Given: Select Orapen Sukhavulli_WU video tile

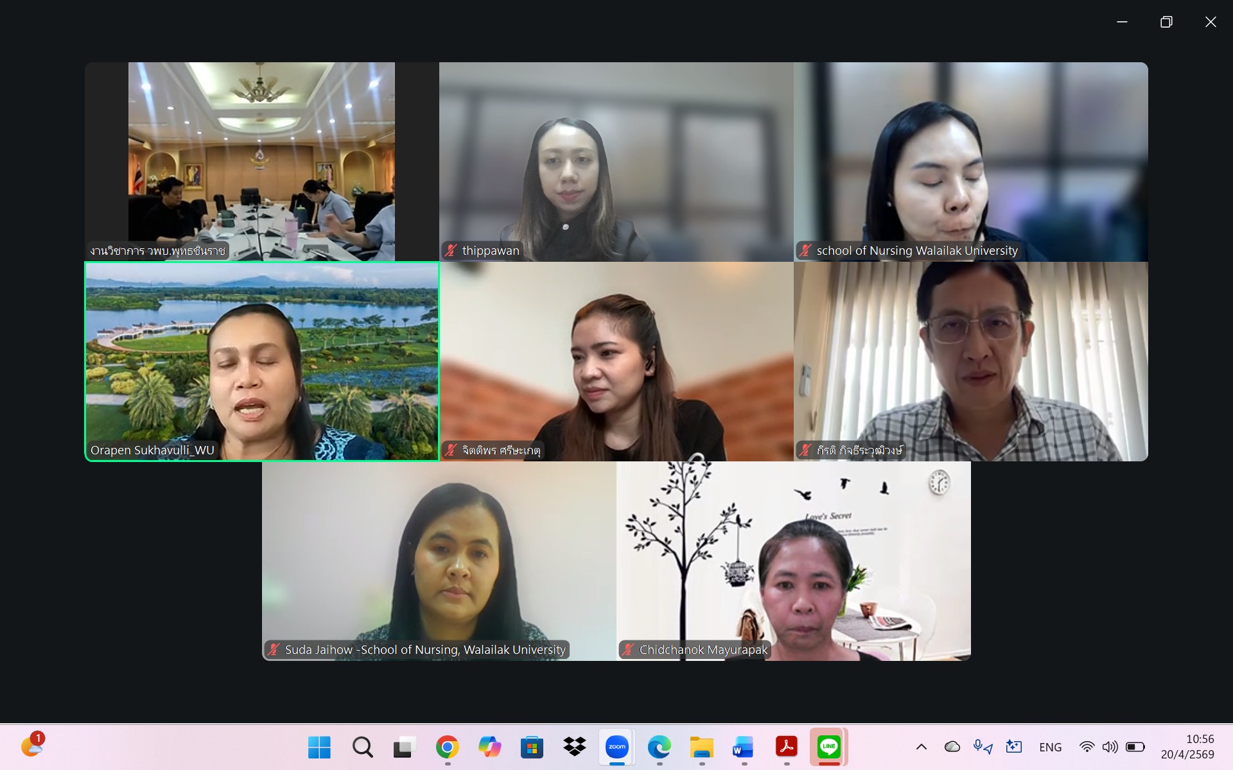Looking at the screenshot, I should tap(262, 361).
